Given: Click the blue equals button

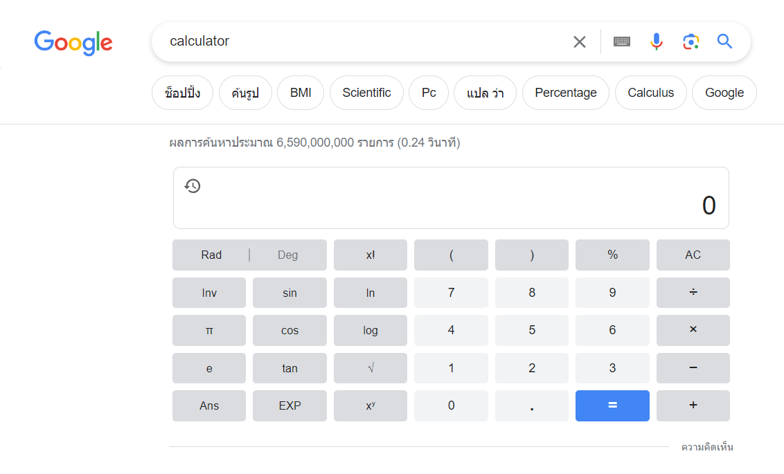Looking at the screenshot, I should pyautogui.click(x=612, y=405).
